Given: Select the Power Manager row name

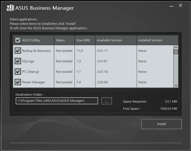Looking at the screenshot, I should coord(34,82).
